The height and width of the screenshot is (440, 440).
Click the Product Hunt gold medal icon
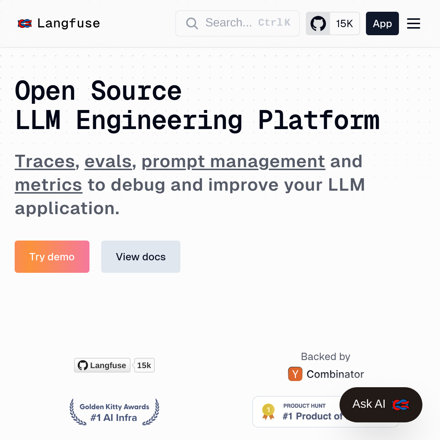(x=268, y=411)
